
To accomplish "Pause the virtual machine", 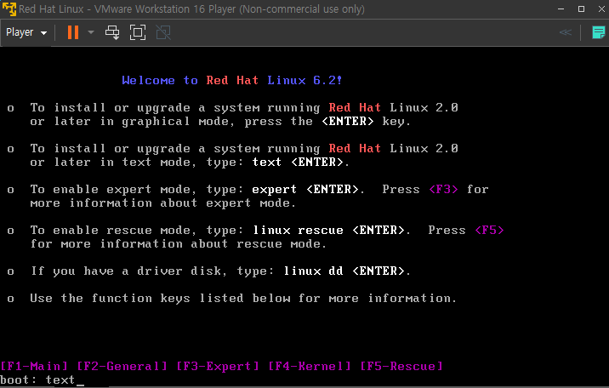I will pos(73,32).
